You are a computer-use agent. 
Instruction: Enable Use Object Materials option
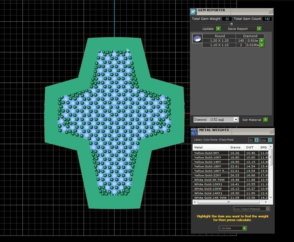267,209
